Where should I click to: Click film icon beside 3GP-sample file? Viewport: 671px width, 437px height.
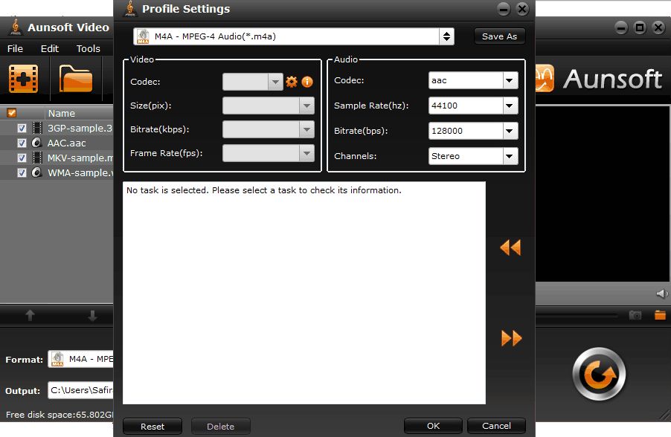tap(38, 128)
